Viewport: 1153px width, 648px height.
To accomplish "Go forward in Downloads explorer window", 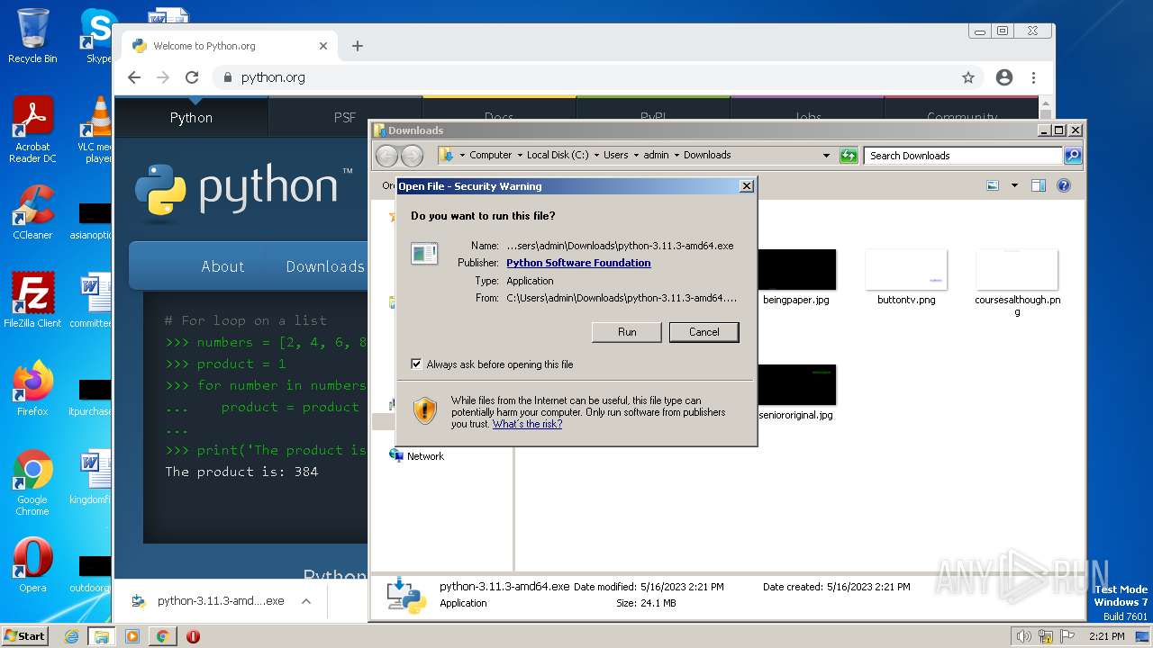I will [x=412, y=156].
